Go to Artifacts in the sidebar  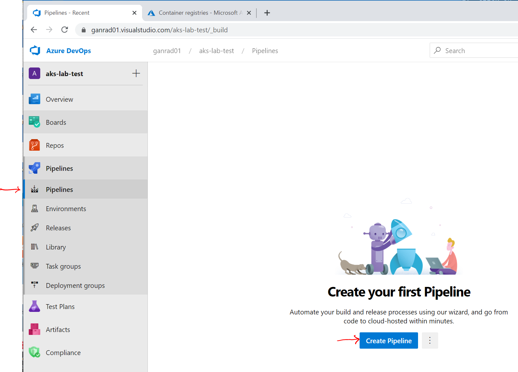[x=85, y=329]
